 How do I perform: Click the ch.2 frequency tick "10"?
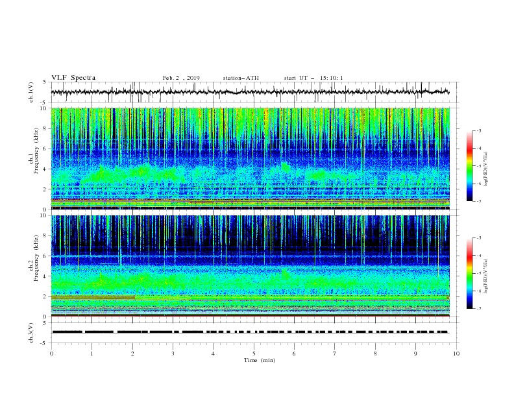pyautogui.click(x=43, y=215)
